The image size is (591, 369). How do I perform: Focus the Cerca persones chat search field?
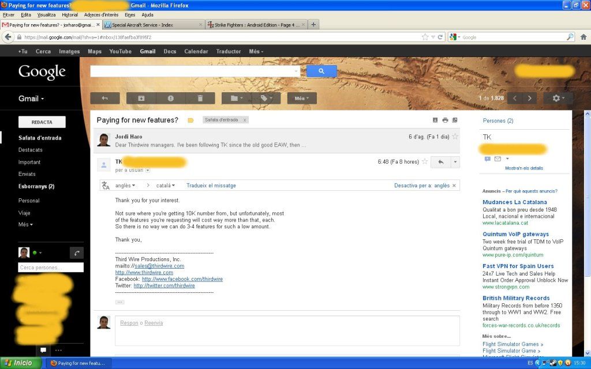pyautogui.click(x=51, y=268)
